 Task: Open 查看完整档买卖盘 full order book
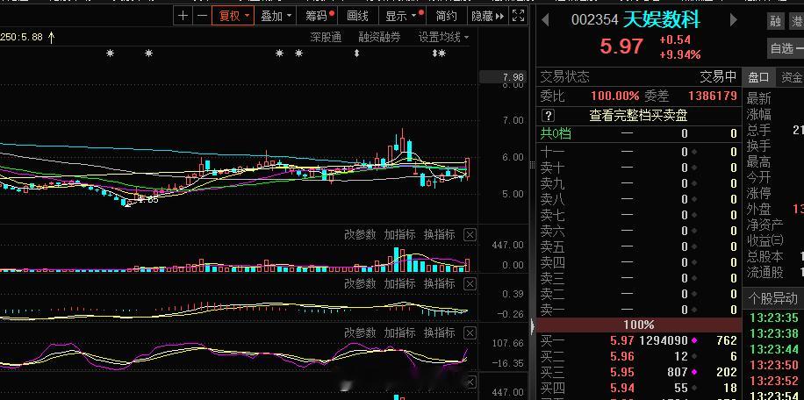pyautogui.click(x=638, y=115)
